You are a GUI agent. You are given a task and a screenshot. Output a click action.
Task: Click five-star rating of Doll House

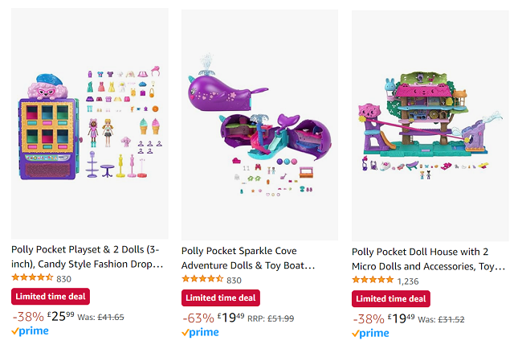coord(373,280)
